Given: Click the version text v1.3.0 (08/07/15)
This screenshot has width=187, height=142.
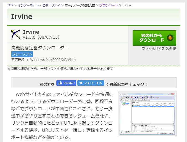Looking at the screenshot, I should (41, 37).
